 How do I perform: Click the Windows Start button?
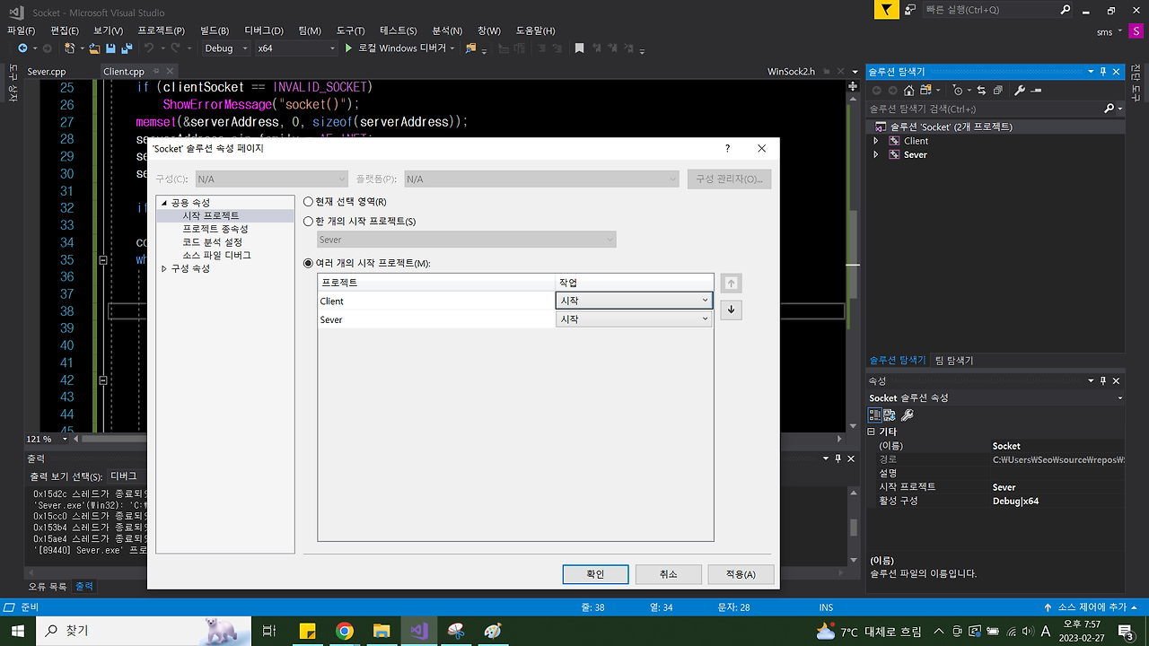coord(18,631)
